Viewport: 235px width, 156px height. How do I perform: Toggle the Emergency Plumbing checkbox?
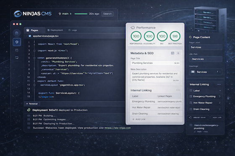tap(191, 96)
